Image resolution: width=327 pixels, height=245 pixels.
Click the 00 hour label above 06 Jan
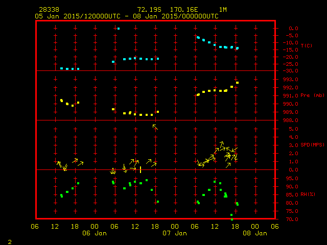coord(95,227)
